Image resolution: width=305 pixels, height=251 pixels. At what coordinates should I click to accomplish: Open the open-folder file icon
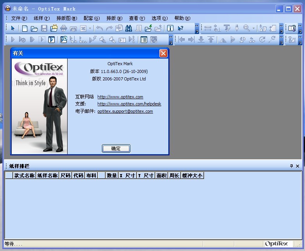34,29
